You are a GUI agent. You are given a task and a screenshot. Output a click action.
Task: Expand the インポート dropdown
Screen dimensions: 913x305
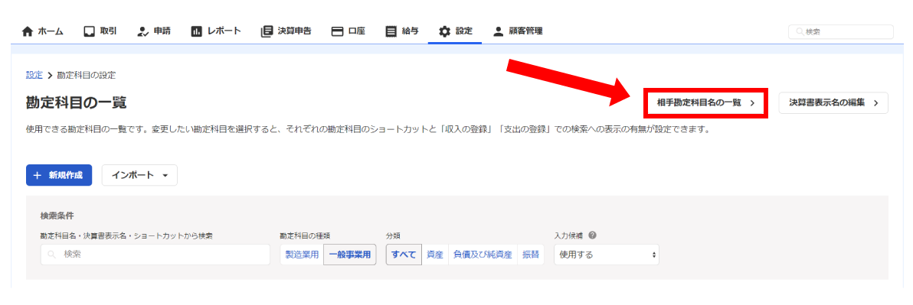139,176
